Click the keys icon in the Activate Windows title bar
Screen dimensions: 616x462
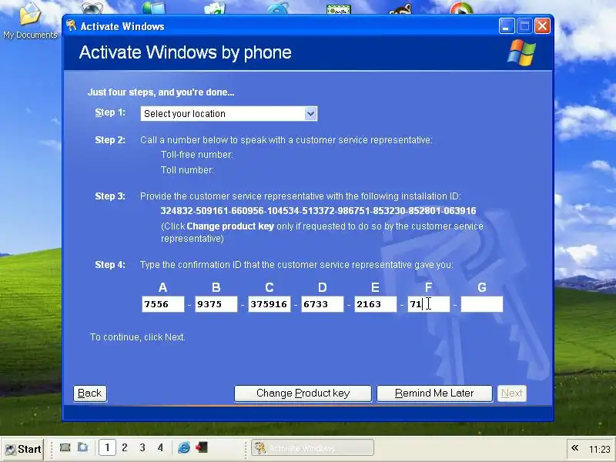pos(72,26)
